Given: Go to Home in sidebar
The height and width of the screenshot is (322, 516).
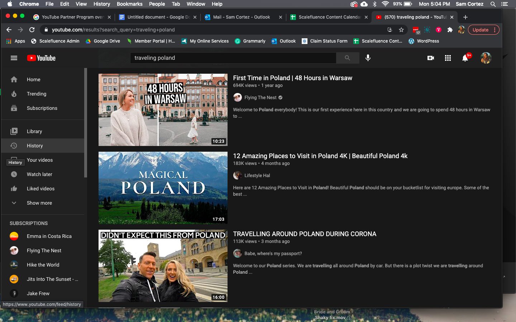Looking at the screenshot, I should pyautogui.click(x=43, y=79).
